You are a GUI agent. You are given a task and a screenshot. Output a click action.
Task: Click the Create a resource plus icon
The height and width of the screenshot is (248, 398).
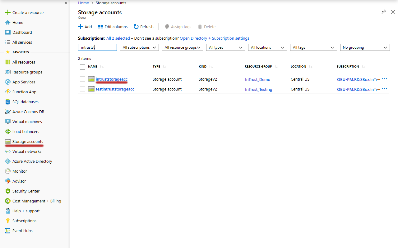pos(8,13)
